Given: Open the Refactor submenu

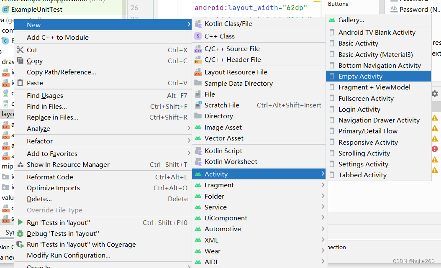Looking at the screenshot, I should [40, 141].
